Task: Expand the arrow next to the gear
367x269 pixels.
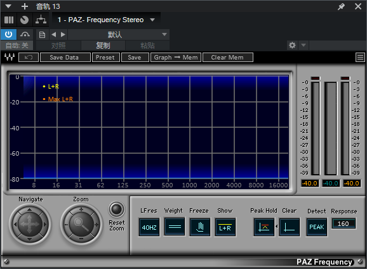Action: click(x=304, y=45)
